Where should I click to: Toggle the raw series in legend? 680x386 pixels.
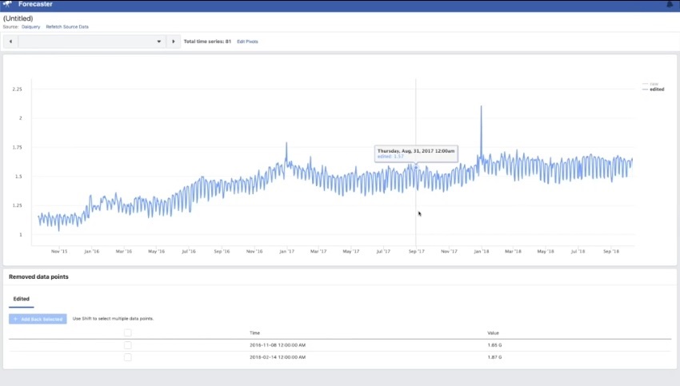point(654,84)
